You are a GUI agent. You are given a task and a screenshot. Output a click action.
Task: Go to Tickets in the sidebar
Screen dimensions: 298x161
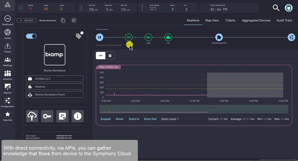point(7,48)
